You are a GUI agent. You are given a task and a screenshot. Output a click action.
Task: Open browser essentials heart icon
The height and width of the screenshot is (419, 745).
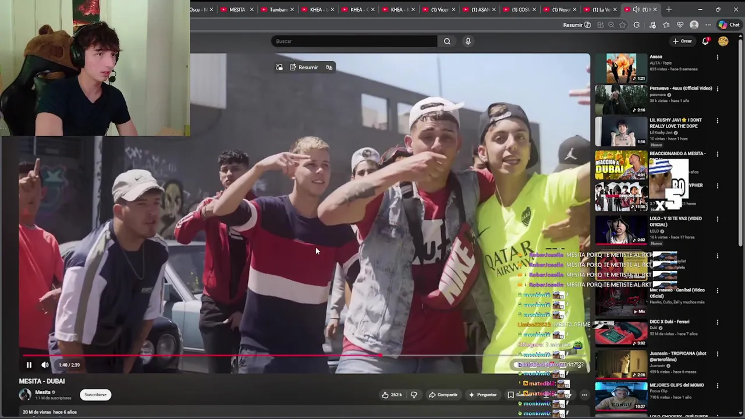680,25
